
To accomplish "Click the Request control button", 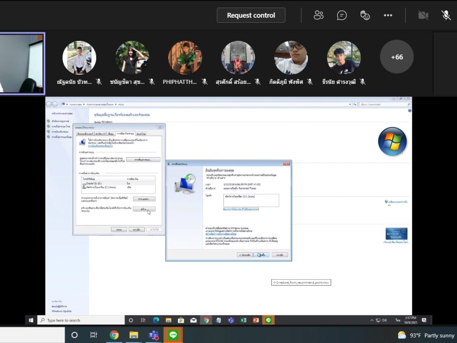I will click(251, 15).
